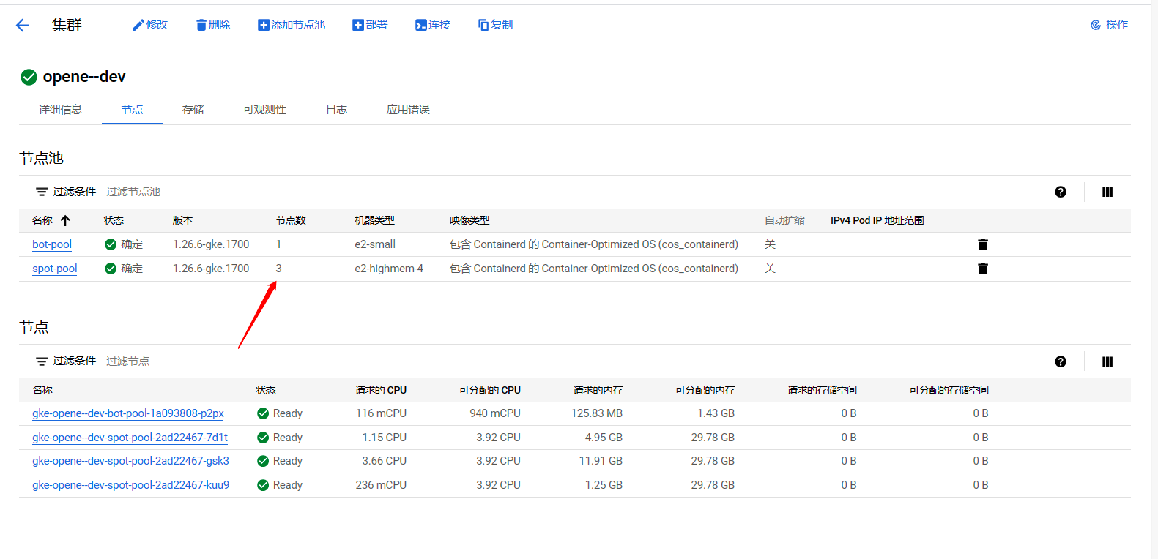Open the 日志 tab
This screenshot has height=559, width=1158.
336,110
